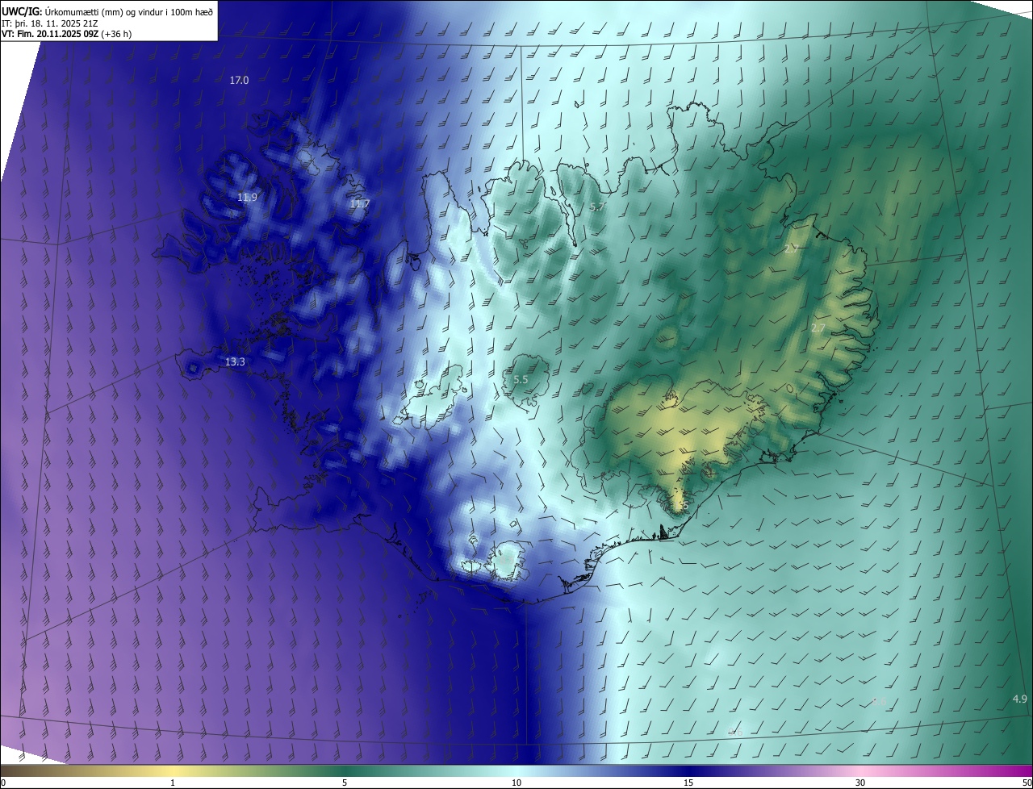Click the 5 label on the color scale
1033x789 pixels.
(345, 783)
